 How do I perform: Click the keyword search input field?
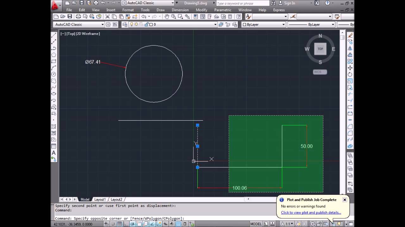(x=243, y=3)
